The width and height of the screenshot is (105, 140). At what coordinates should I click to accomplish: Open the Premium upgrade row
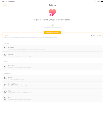pos(52,48)
